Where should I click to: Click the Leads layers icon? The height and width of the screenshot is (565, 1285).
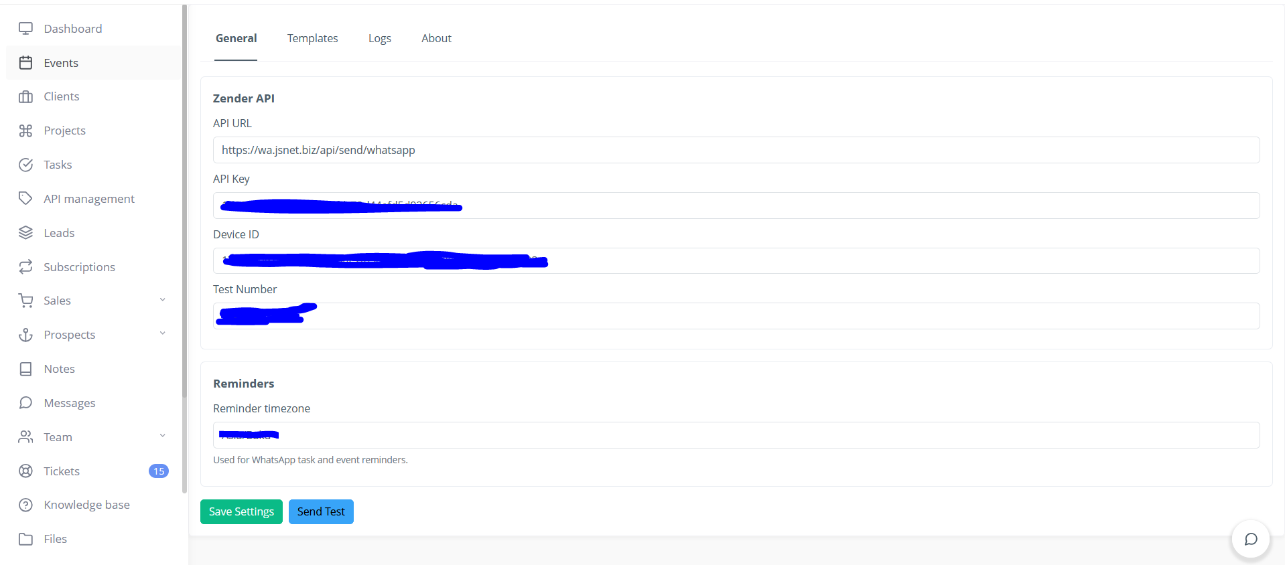25,233
